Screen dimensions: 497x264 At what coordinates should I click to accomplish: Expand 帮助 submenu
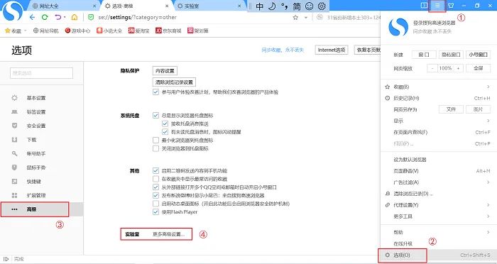click(x=488, y=232)
